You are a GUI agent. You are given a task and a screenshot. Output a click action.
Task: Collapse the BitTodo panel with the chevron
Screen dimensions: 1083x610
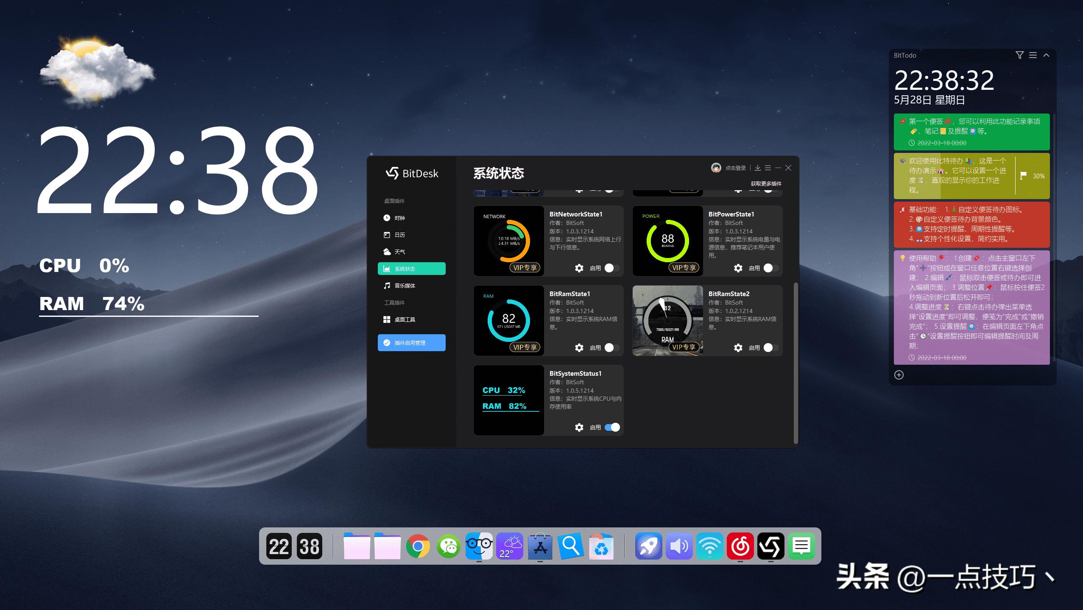(x=1046, y=55)
